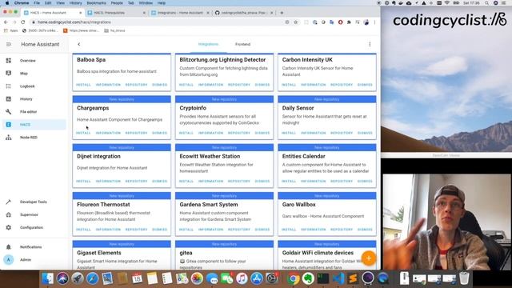512x288 pixels.
Task: Install Ecowitt Weather Station
Action: tap(186, 182)
